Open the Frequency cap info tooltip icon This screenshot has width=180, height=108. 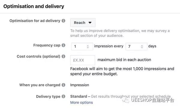tap(63, 45)
